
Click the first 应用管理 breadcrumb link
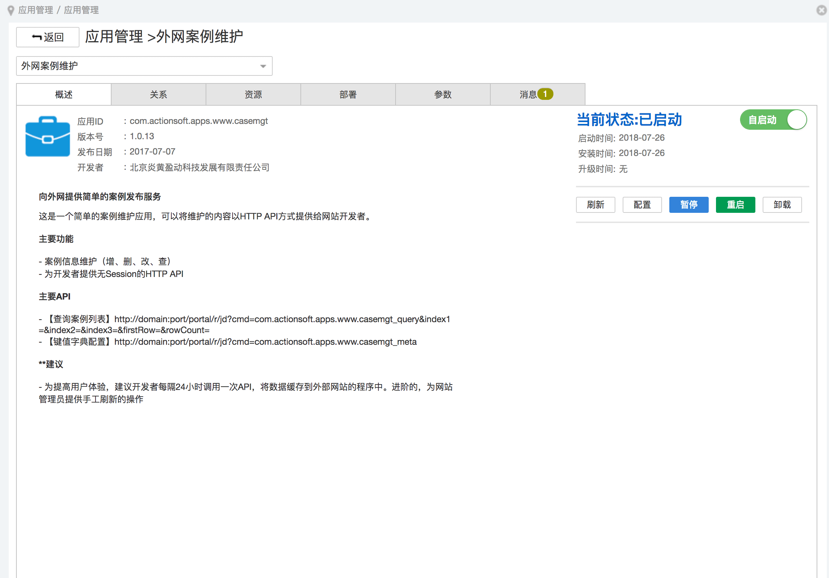36,10
